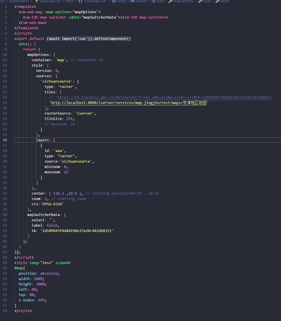Click the '// maxzoom: 22' comment
The image size is (281, 321).
click(x=60, y=124)
